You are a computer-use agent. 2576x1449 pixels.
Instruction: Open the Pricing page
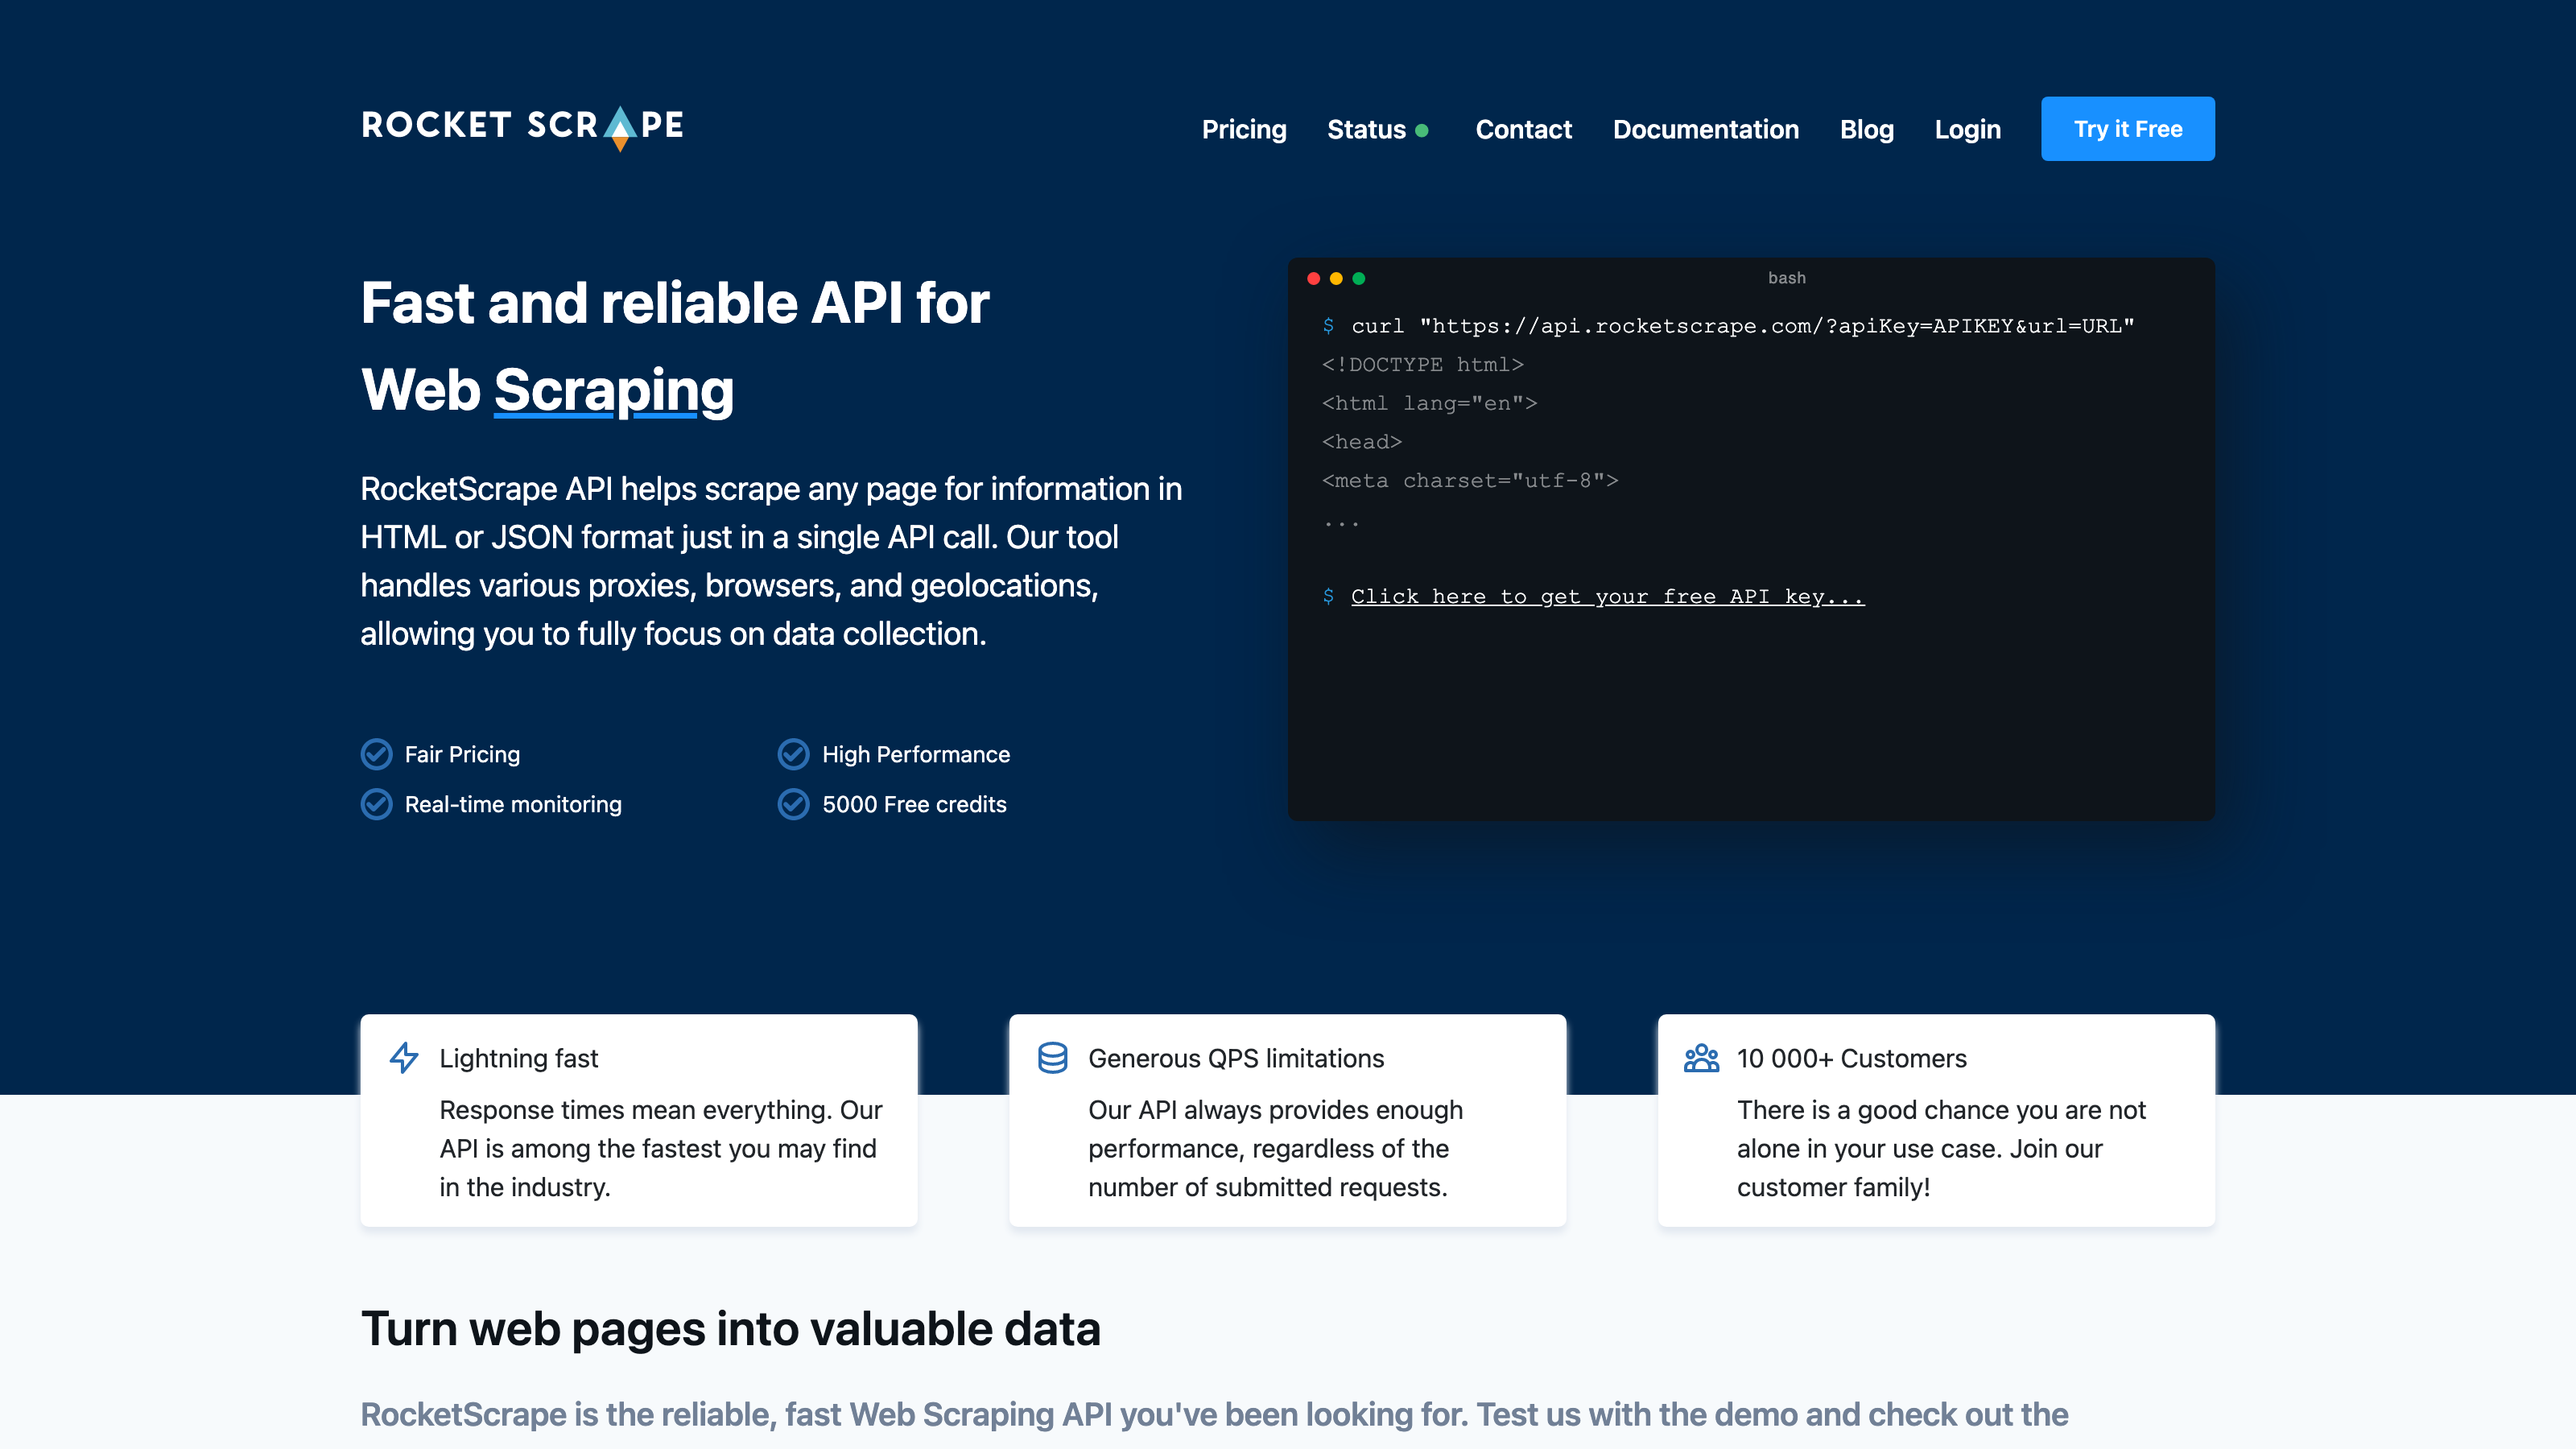click(1243, 130)
